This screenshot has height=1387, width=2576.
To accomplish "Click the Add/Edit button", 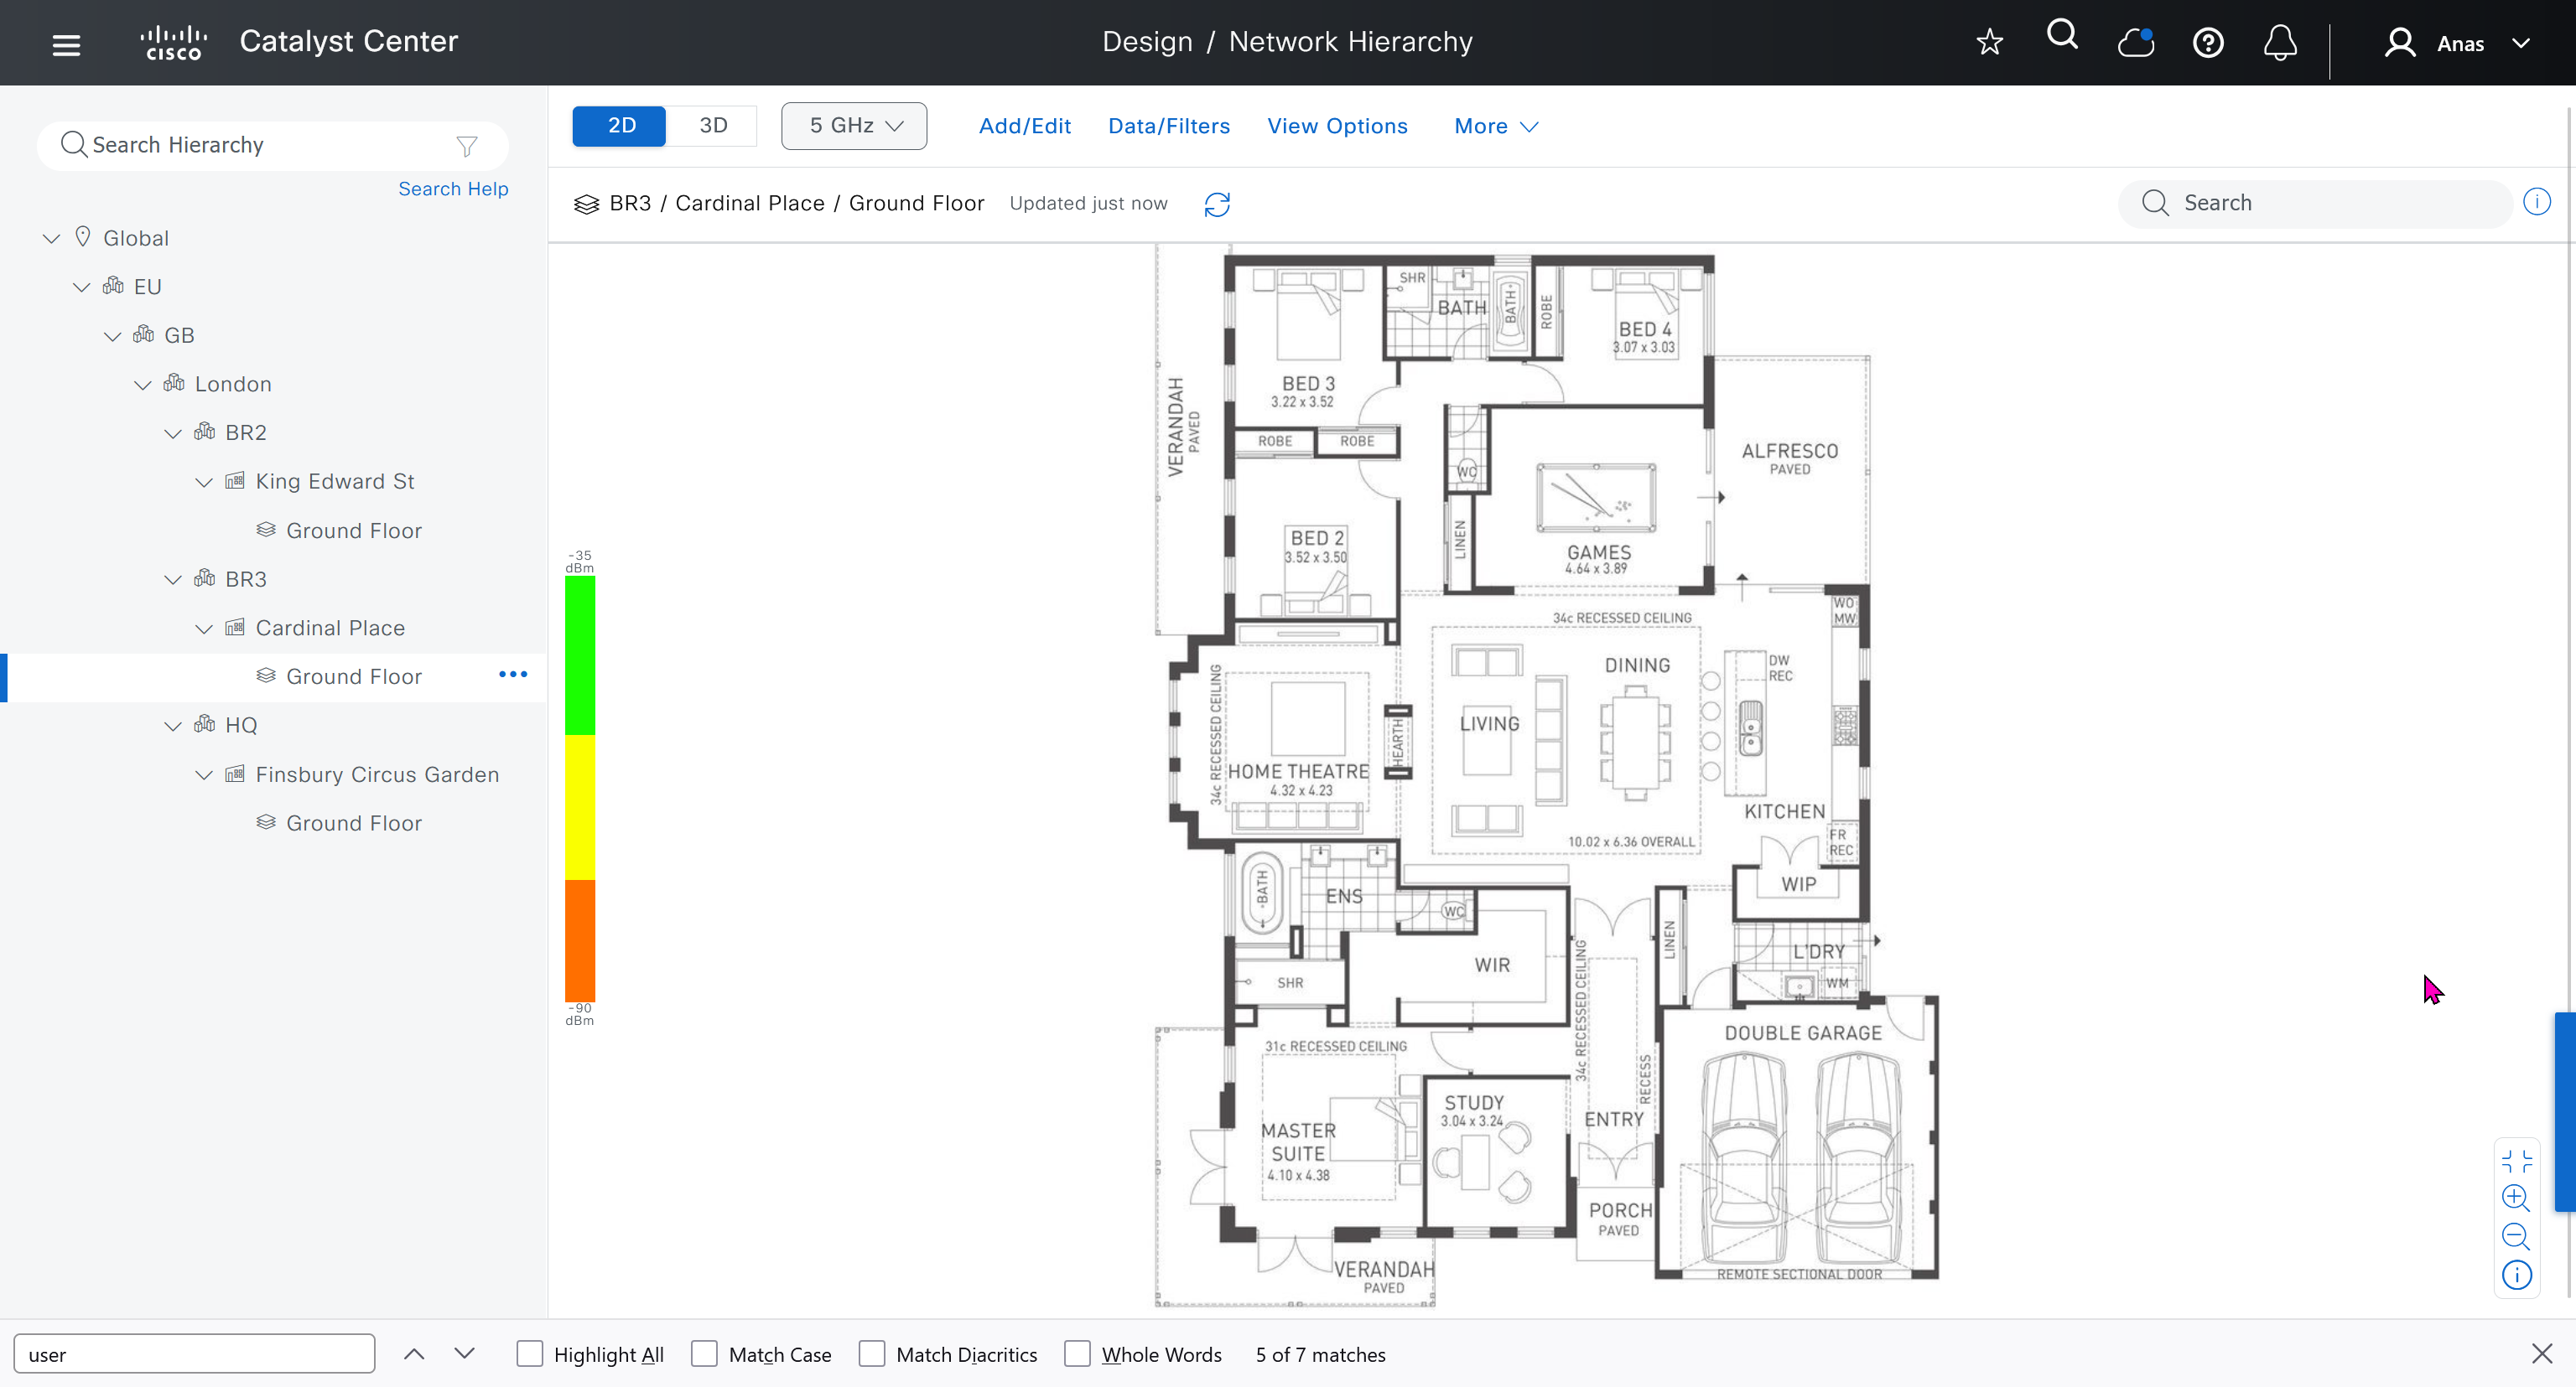I will point(1024,126).
